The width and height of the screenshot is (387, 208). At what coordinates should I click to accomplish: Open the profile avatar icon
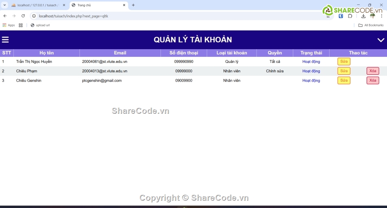(x=372, y=16)
